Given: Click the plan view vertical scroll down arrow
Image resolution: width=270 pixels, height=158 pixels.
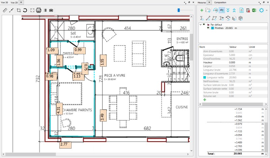Looking at the screenshot, I should [x=191, y=151].
